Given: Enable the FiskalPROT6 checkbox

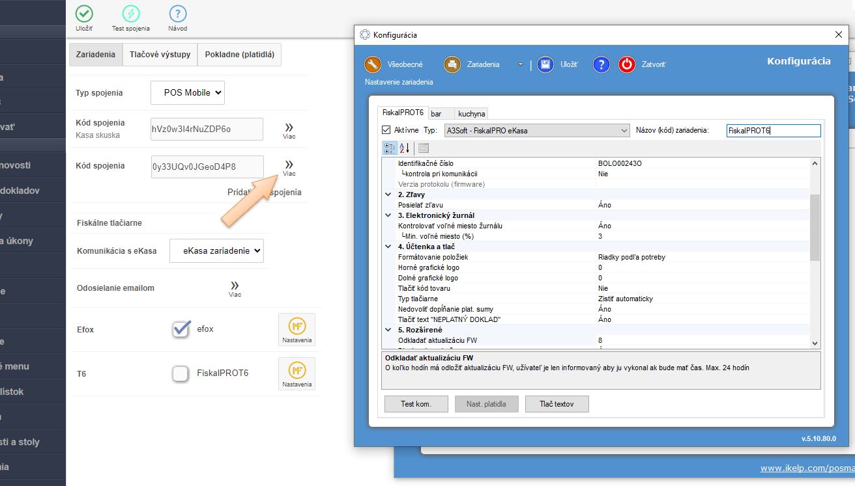Looking at the screenshot, I should [x=181, y=373].
